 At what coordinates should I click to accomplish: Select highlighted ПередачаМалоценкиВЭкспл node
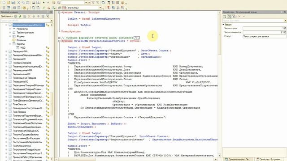(29, 25)
